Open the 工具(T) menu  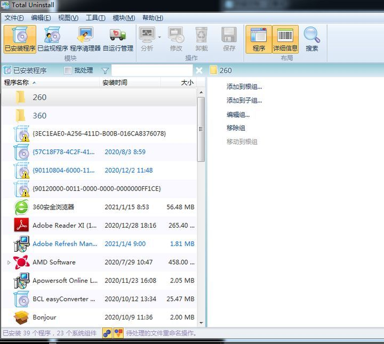point(95,18)
